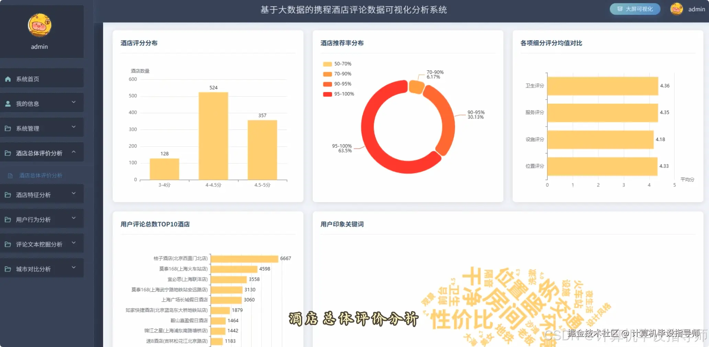Click the 服务评分 bar valued 4.35

tap(602, 113)
